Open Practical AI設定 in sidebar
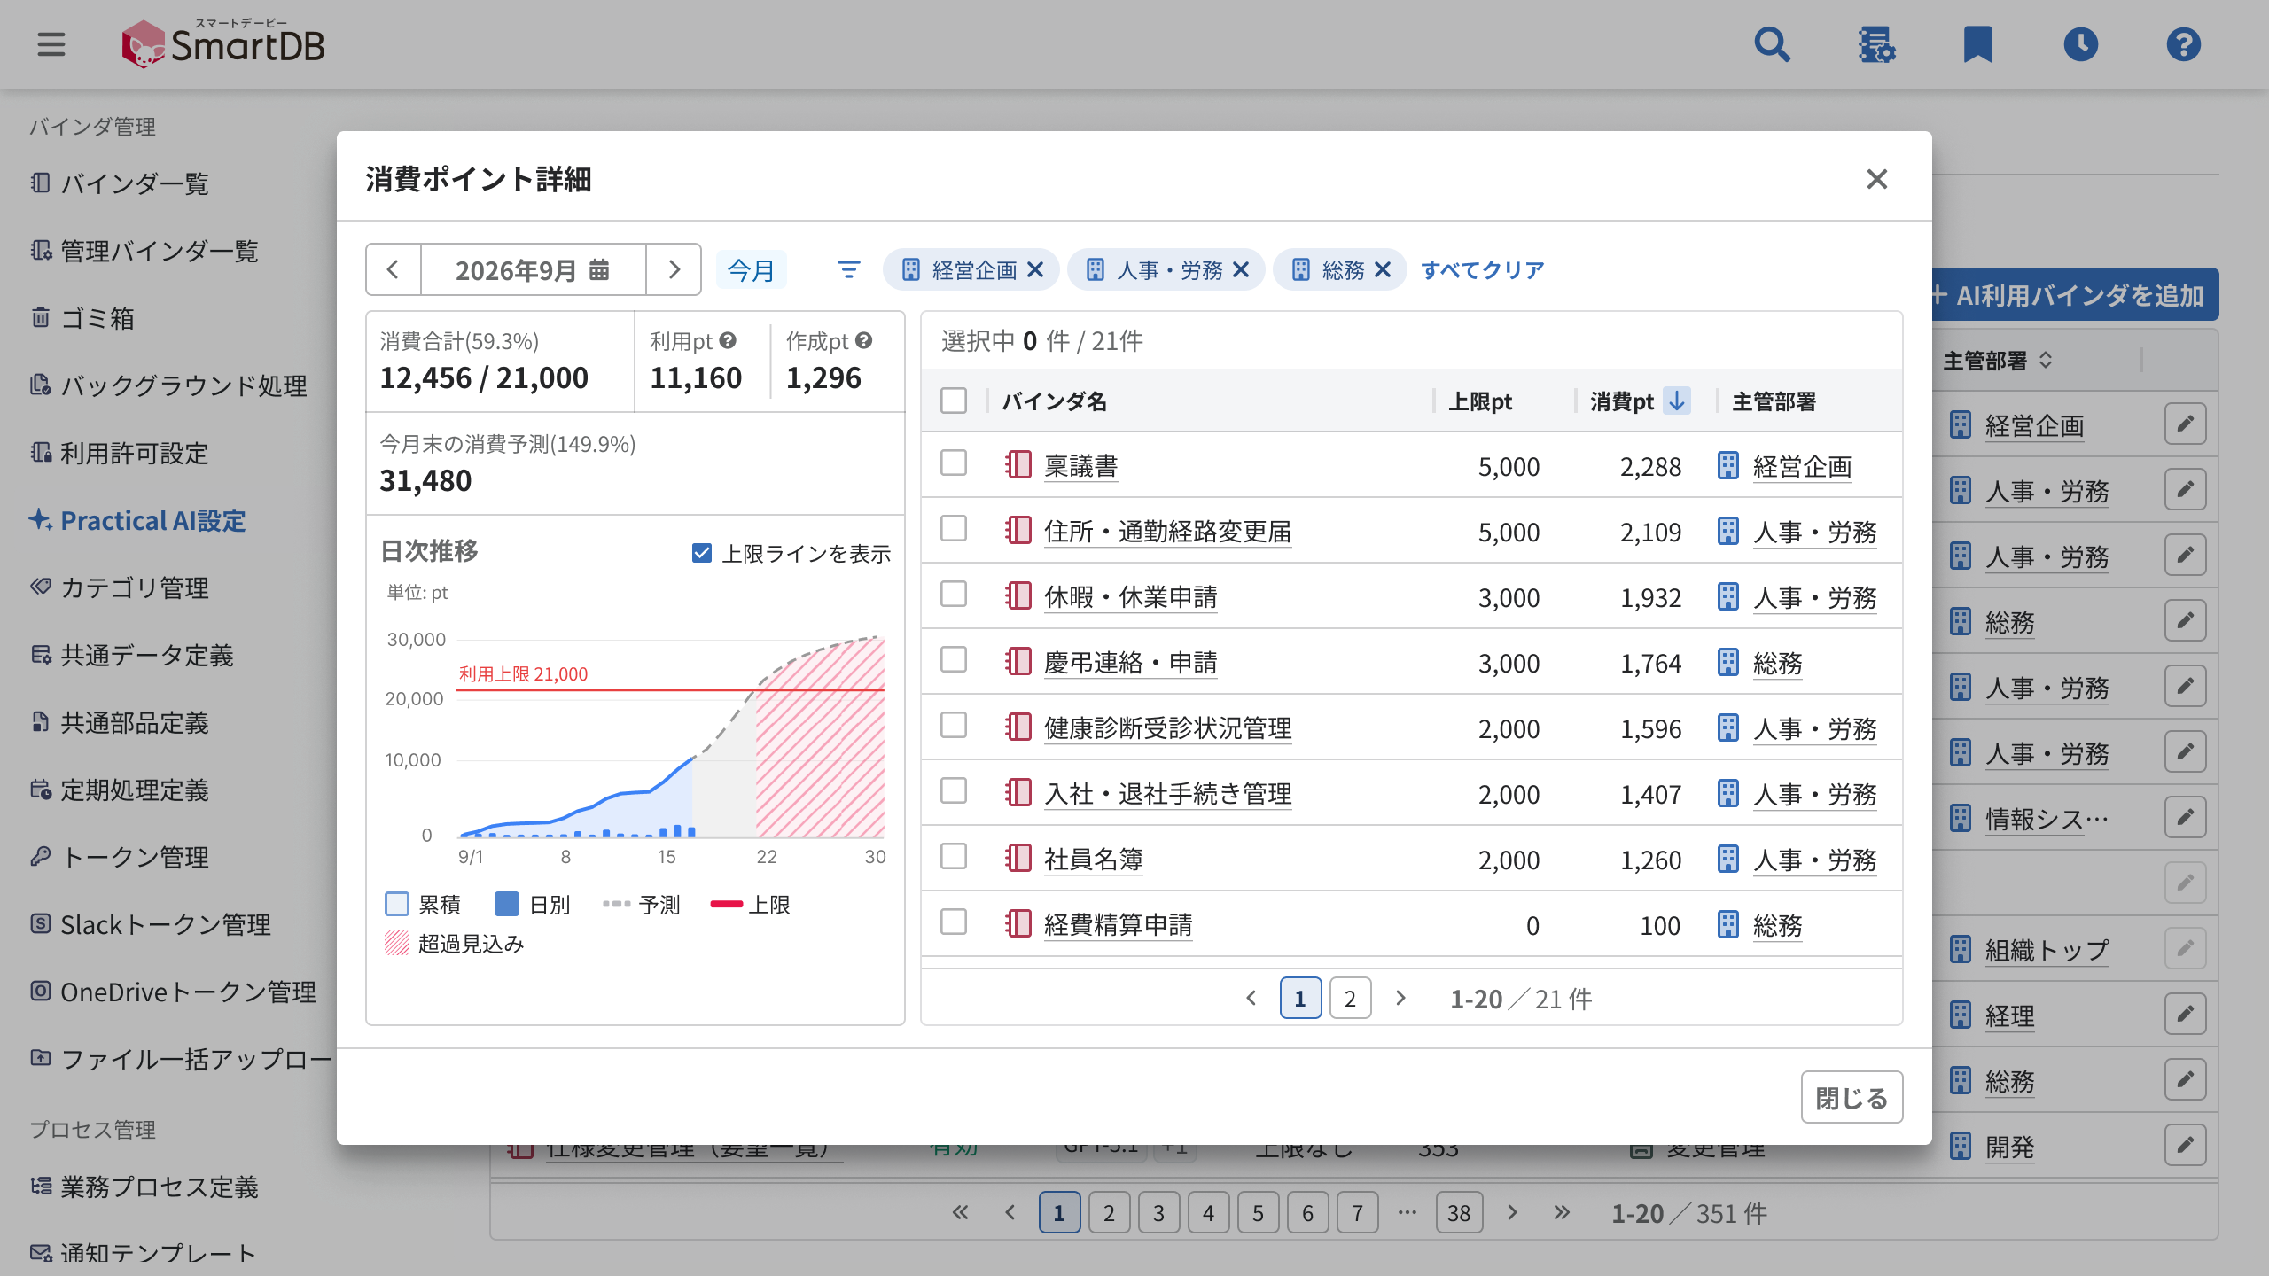The height and width of the screenshot is (1276, 2269). tap(137, 520)
